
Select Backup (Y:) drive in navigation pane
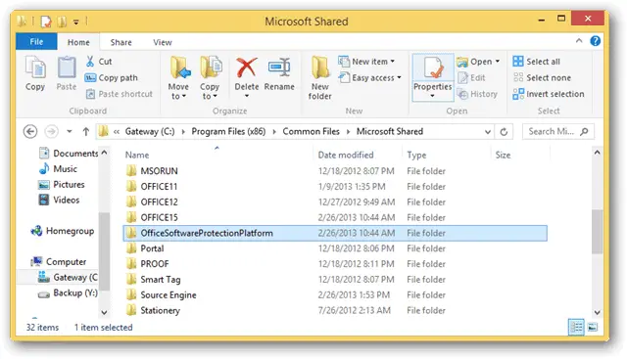pos(68,293)
